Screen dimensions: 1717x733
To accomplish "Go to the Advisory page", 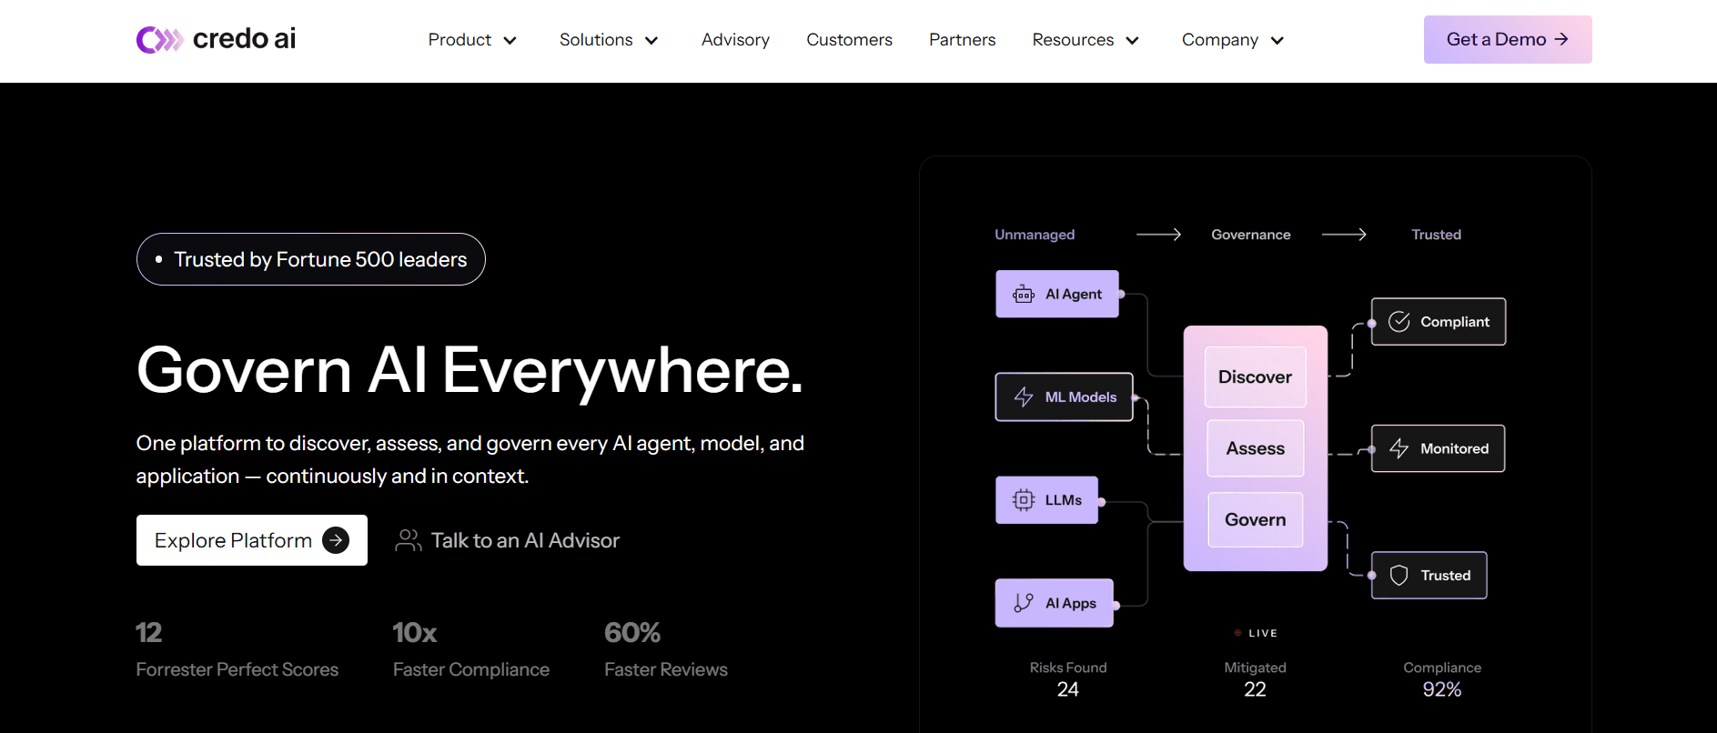I will click(735, 40).
